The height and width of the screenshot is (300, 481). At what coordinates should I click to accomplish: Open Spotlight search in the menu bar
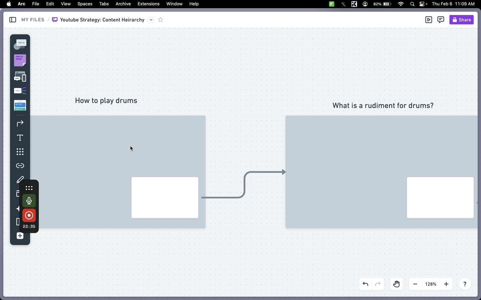(x=412, y=4)
